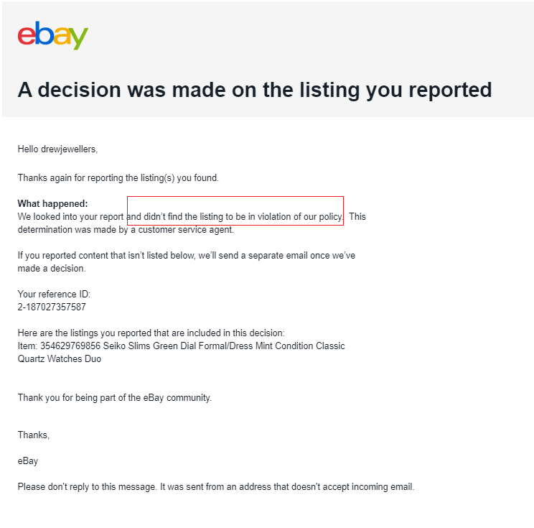The width and height of the screenshot is (534, 528).
Task: Click the line 'Thanks again for reporting the listing(s)'
Action: click(118, 178)
